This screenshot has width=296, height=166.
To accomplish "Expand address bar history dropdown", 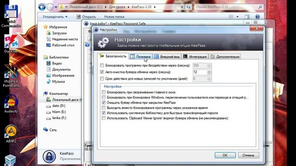I will (x=182, y=7).
